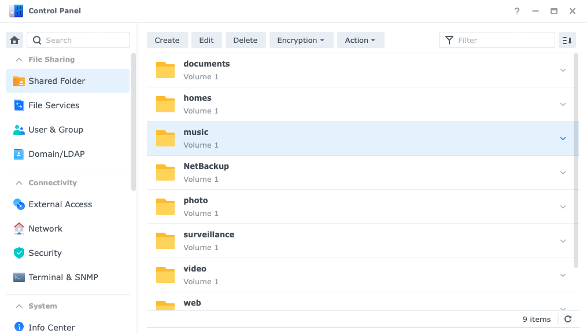Delete the selected music folder

[x=245, y=40]
